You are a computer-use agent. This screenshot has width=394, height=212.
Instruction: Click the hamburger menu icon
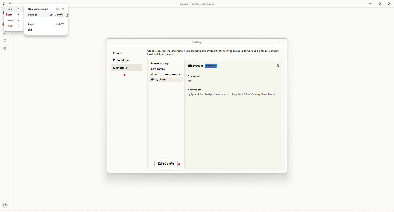4,4
